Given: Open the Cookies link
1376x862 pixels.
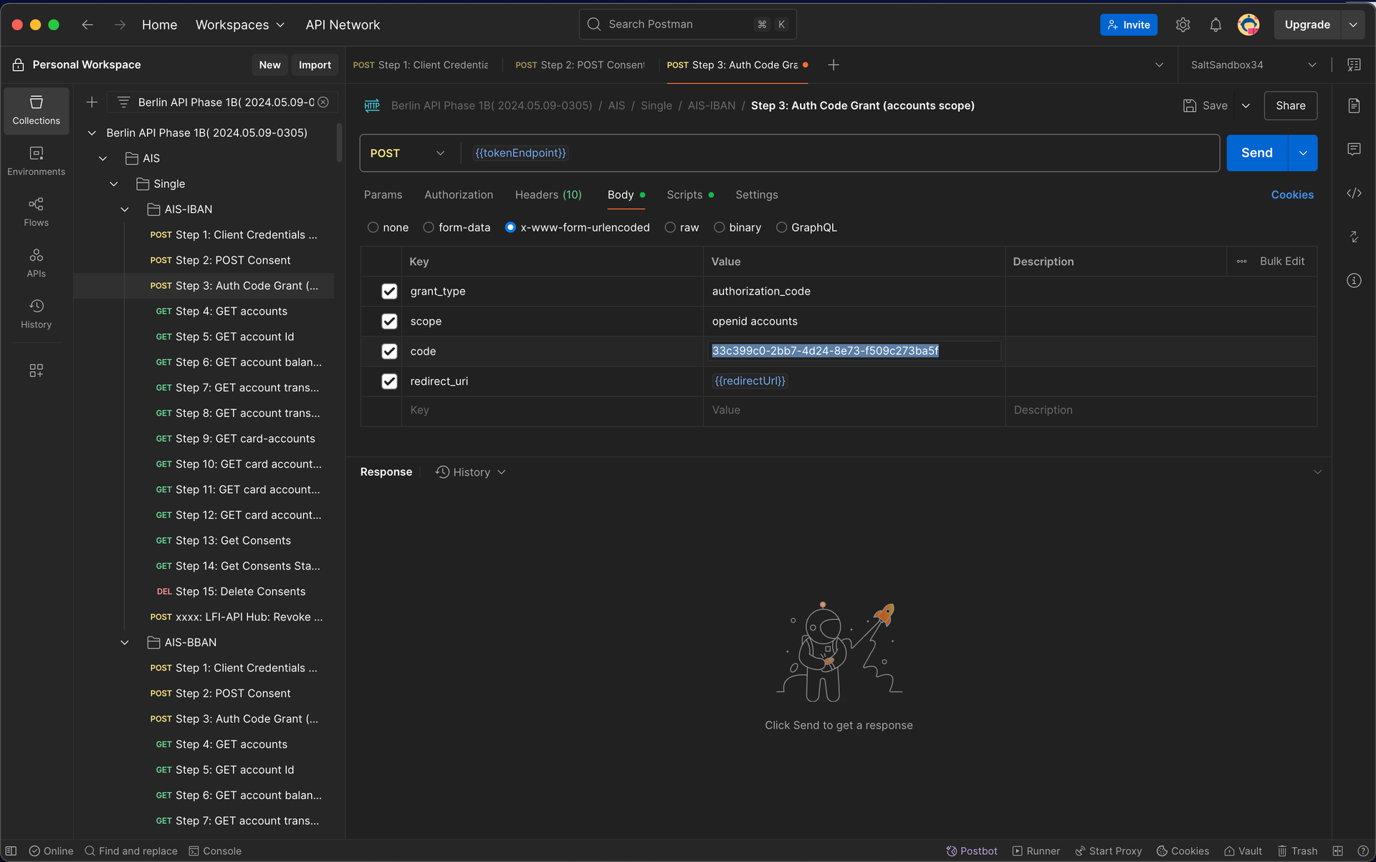Looking at the screenshot, I should pyautogui.click(x=1292, y=195).
